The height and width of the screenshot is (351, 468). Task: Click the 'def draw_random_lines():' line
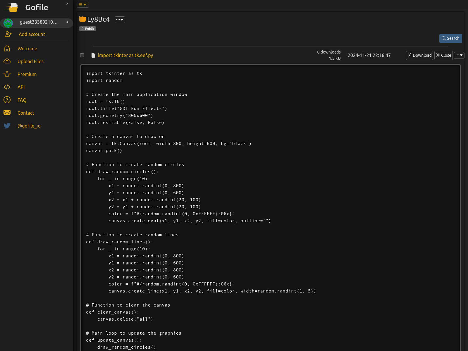pos(120,242)
